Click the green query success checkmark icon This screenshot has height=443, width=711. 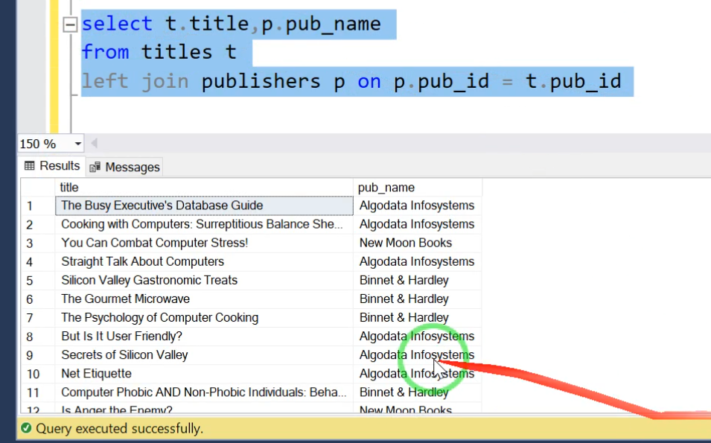26,428
